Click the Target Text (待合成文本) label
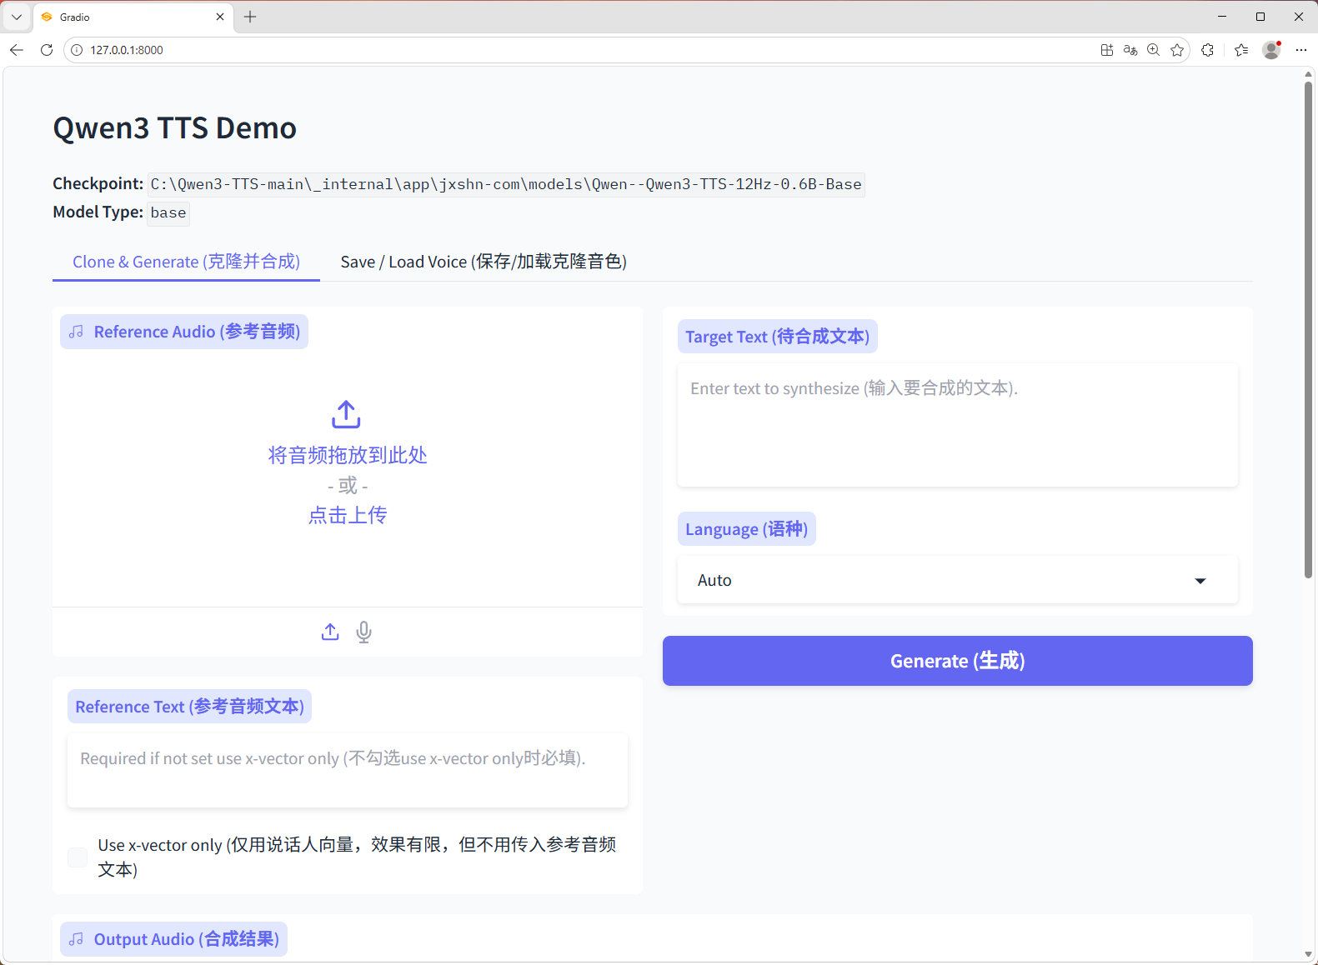This screenshot has width=1318, height=965. pyautogui.click(x=777, y=337)
